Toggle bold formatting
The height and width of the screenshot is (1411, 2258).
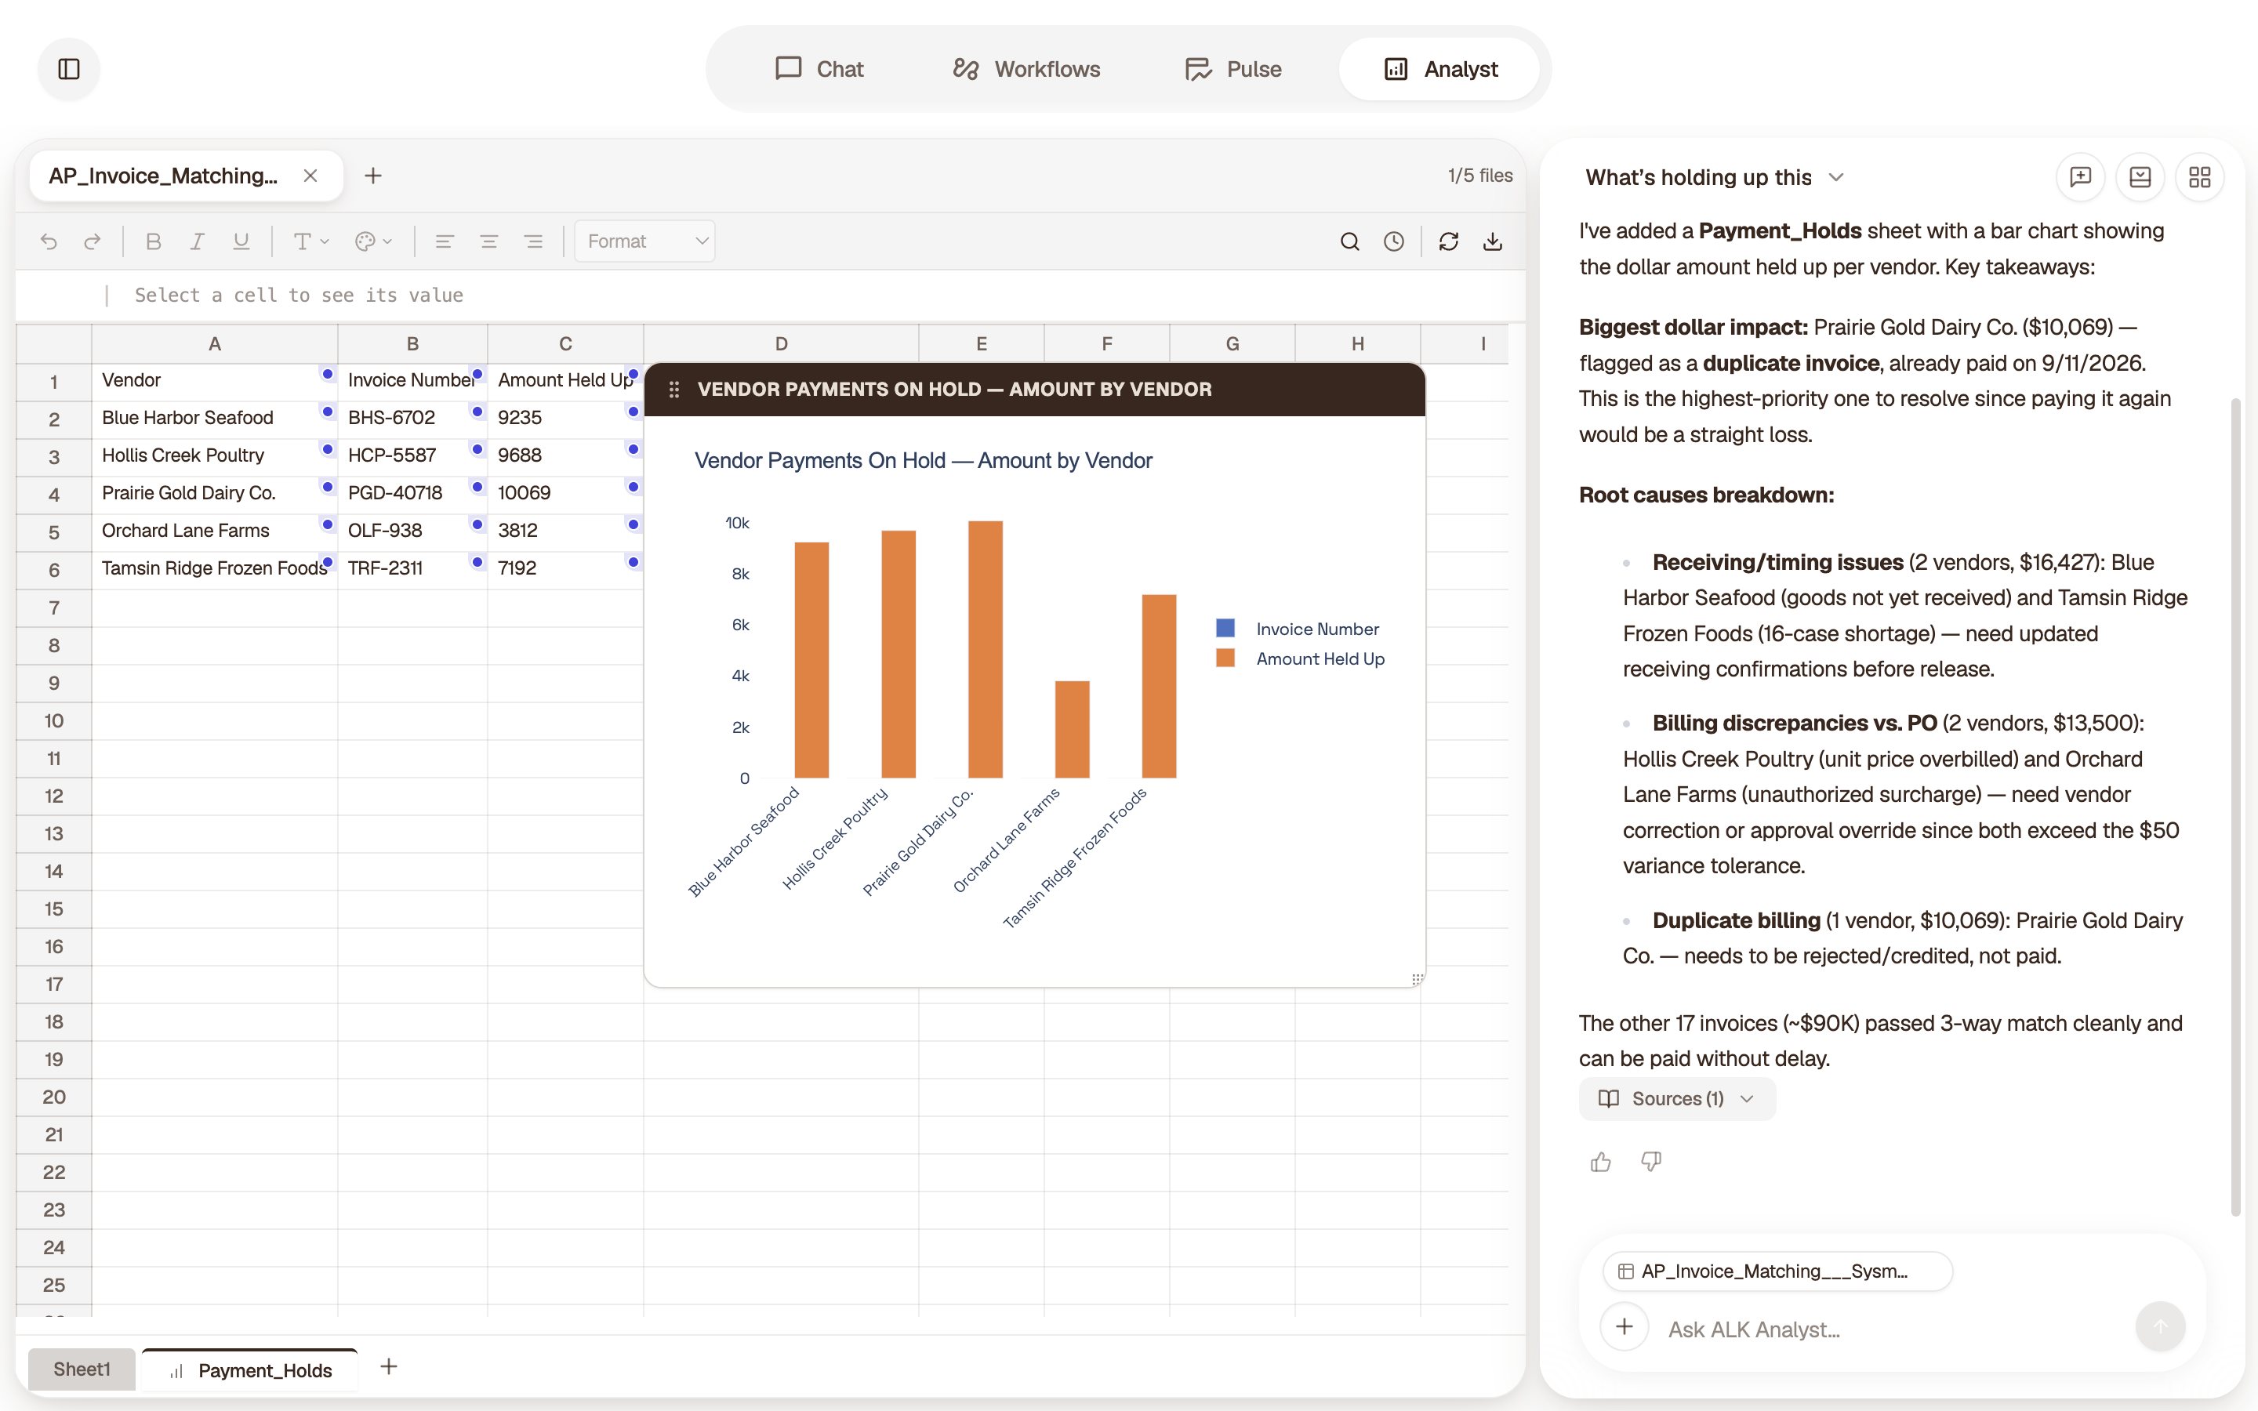coord(154,241)
